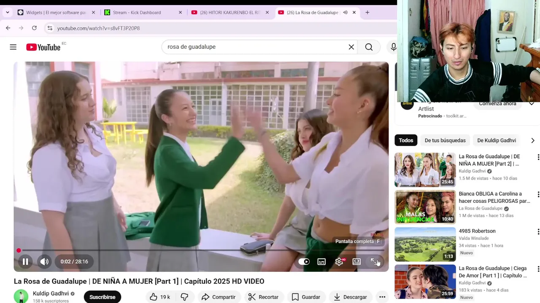This screenshot has height=303, width=540.
Task: Select De Kuldip Gadhvi chip
Action: coord(497,140)
